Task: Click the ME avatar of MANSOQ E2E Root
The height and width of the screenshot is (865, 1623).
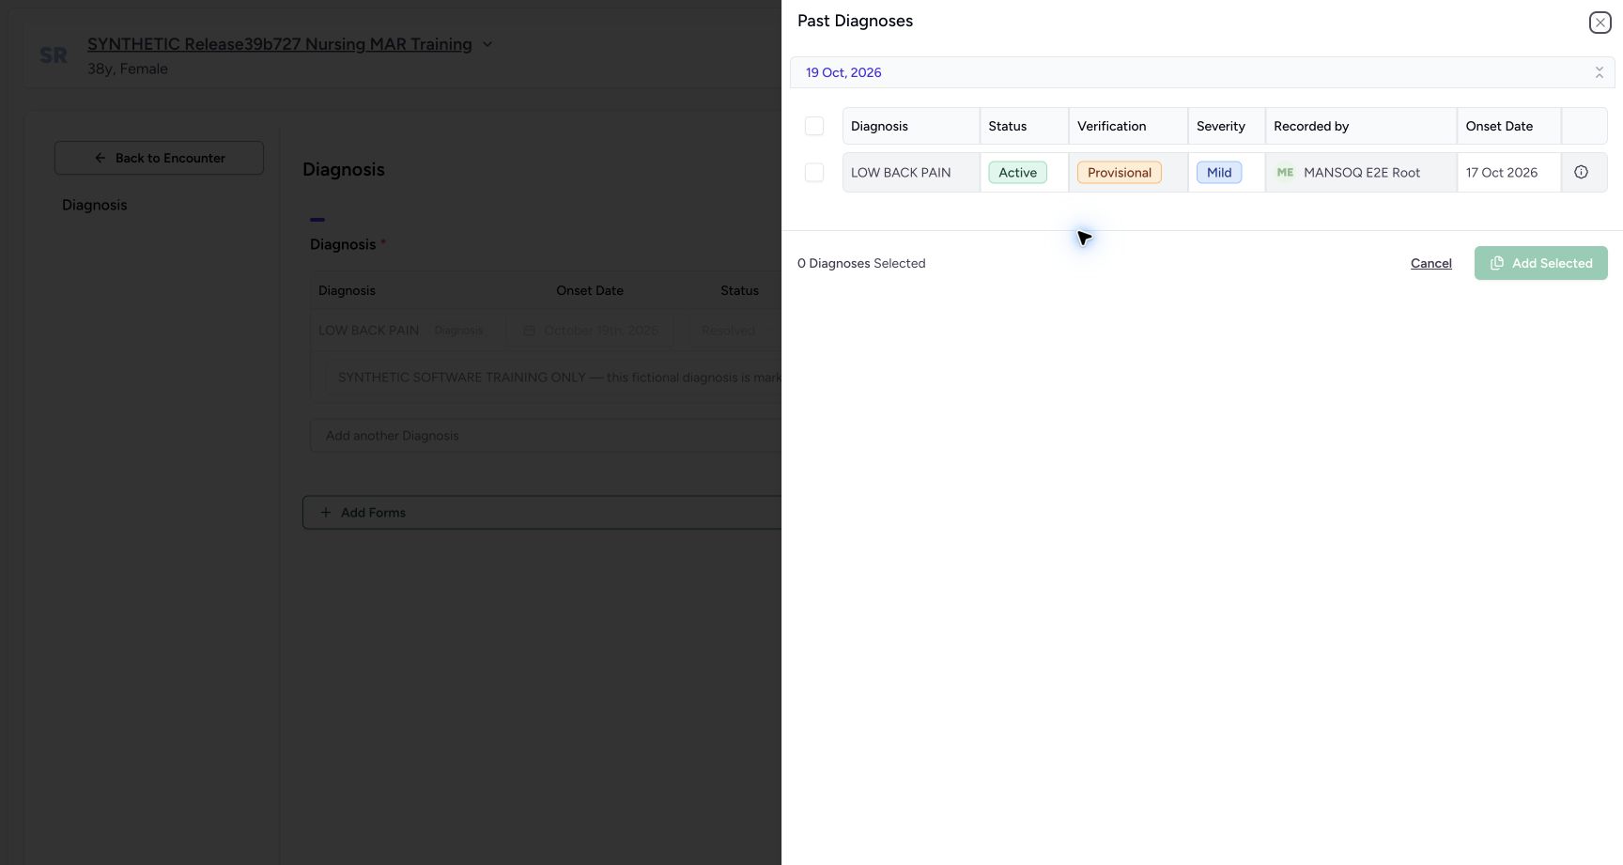Action: tap(1285, 172)
